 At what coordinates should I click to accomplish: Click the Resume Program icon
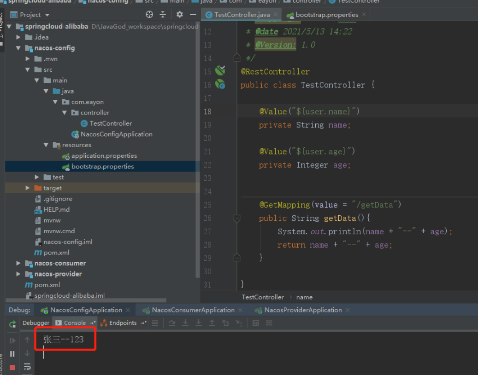pos(12,340)
